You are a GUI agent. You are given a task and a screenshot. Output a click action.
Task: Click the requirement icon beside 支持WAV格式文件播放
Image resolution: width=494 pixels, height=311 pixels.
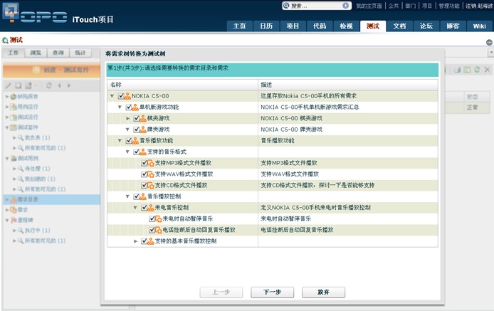(x=151, y=174)
